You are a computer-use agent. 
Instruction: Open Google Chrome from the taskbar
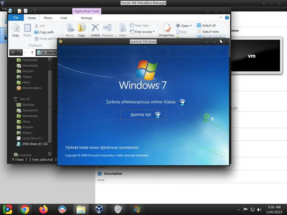click(x=25, y=209)
